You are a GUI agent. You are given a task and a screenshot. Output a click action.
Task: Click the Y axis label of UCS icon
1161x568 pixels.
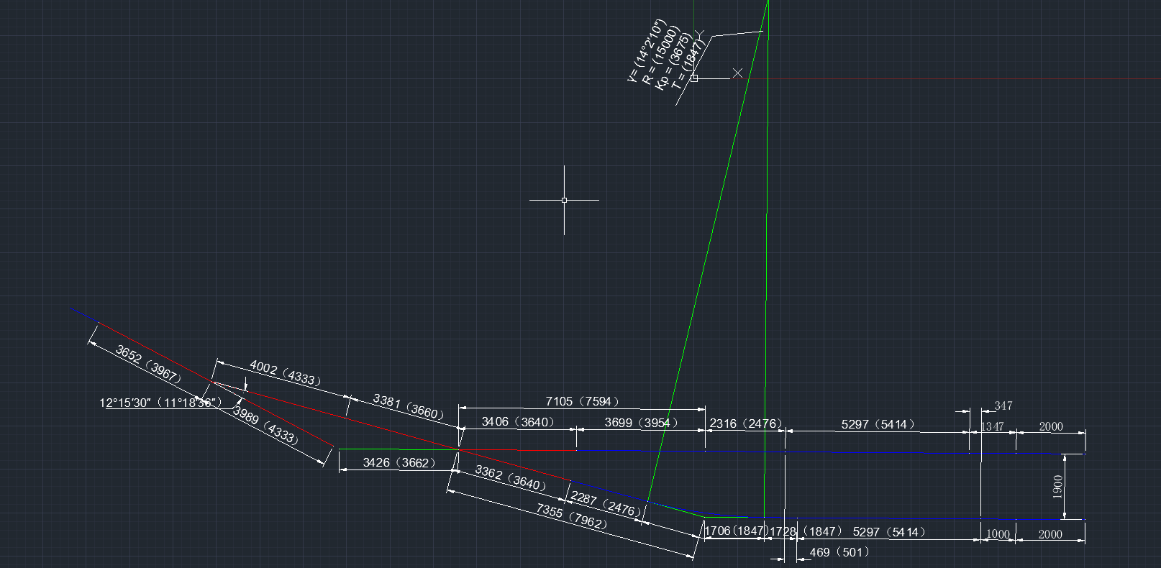coord(699,34)
